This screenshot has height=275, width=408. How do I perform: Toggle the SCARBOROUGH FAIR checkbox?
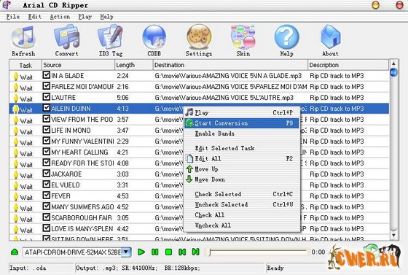[x=47, y=217]
